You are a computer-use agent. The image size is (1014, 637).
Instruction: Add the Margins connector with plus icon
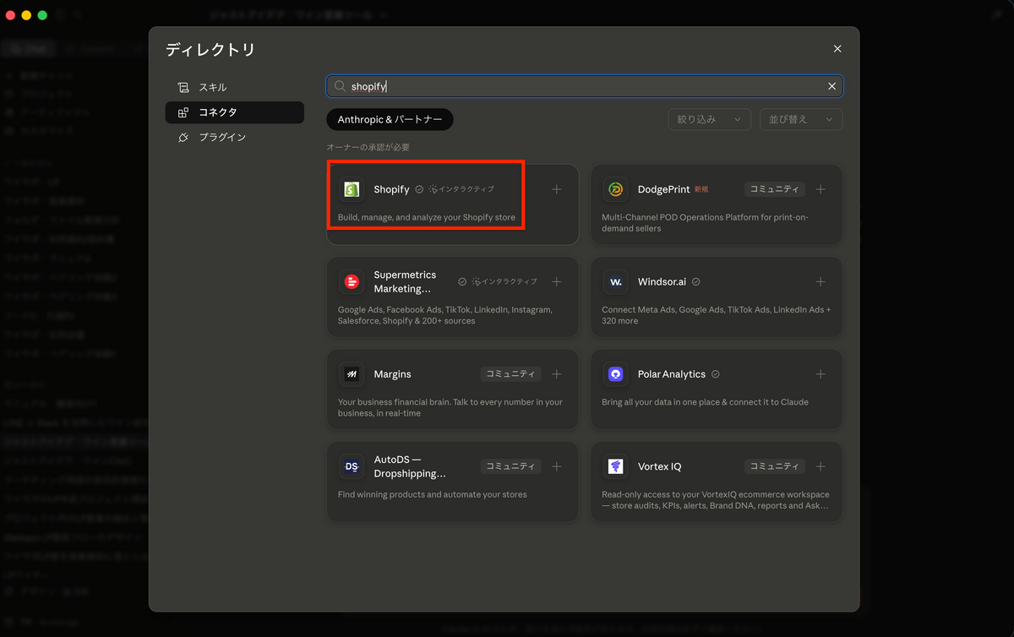point(556,373)
